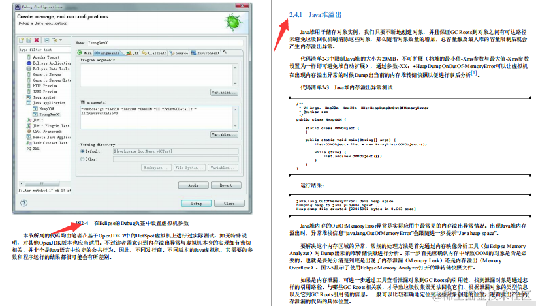The width and height of the screenshot is (536, 306).
Task: Click the Other working directory path field
Action: click(176, 159)
